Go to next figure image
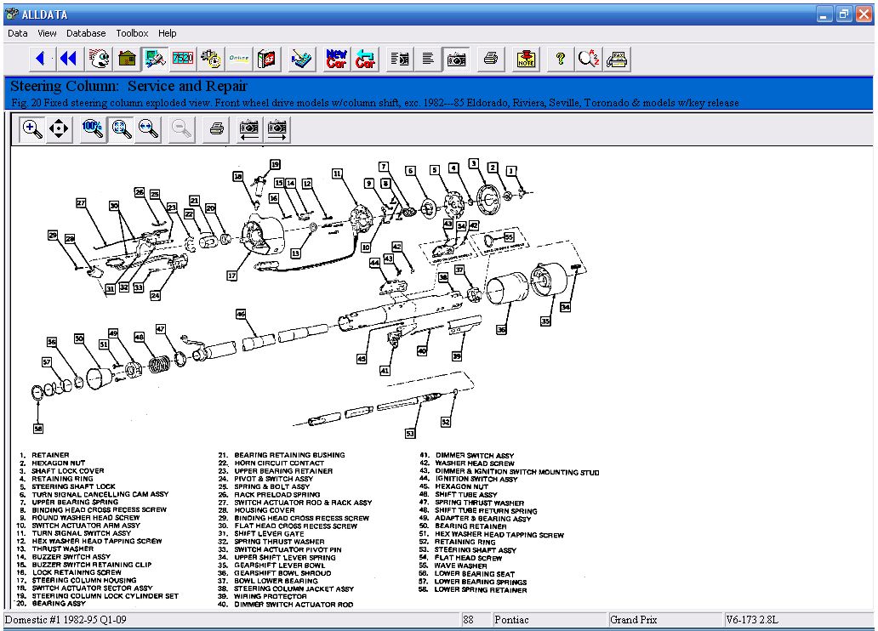Image resolution: width=878 pixels, height=631 pixels. click(277, 128)
